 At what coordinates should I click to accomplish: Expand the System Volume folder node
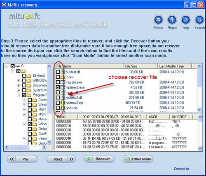point(18,90)
